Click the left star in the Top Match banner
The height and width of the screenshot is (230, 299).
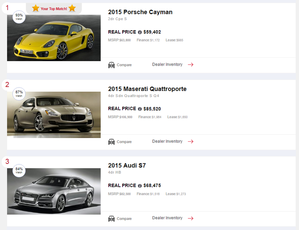36,8
